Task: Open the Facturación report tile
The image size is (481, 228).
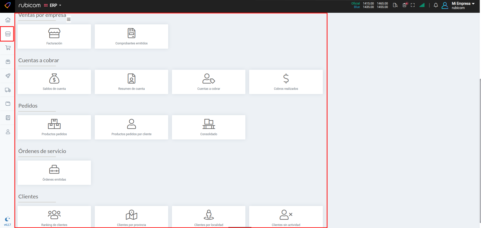Action: click(54, 37)
